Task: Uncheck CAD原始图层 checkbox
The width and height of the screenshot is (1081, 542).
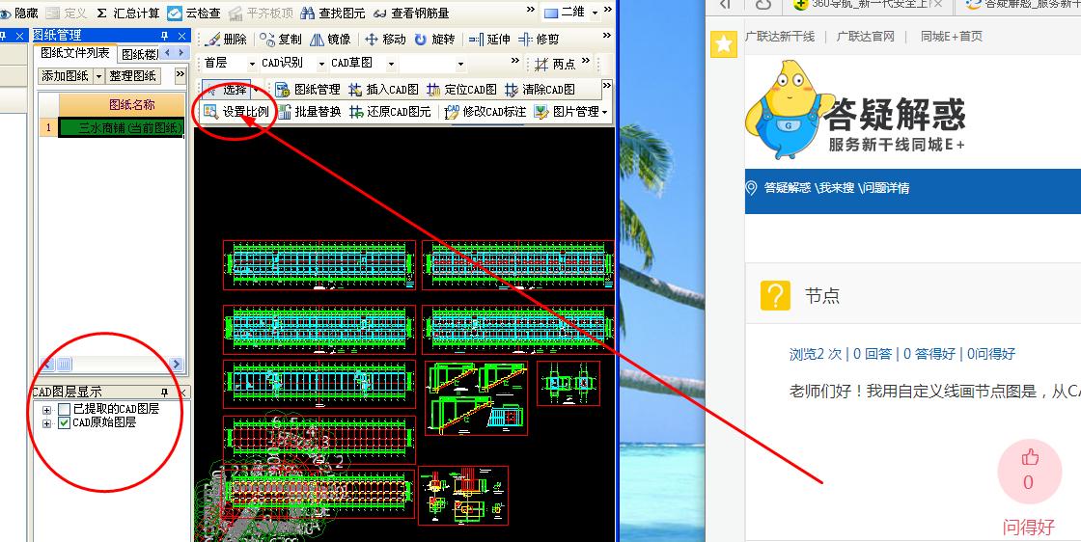Action: coord(64,422)
